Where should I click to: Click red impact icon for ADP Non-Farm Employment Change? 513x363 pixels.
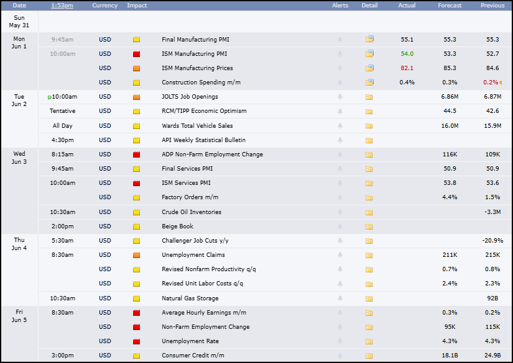point(136,155)
